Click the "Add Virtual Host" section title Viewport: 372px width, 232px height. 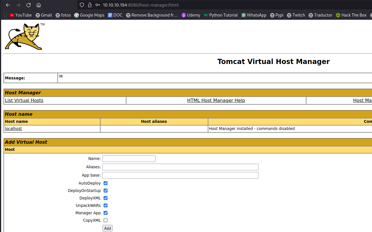[26, 142]
